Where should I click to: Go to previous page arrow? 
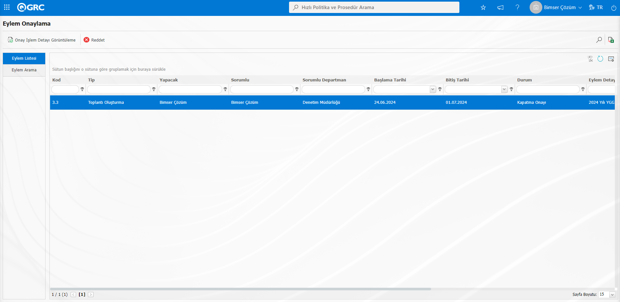click(73, 295)
